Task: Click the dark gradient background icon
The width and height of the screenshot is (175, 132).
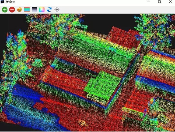Action: click(x=34, y=10)
